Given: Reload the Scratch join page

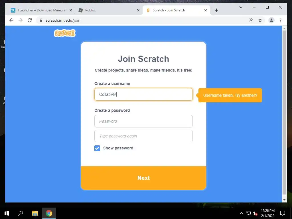Looking at the screenshot, I should tap(30, 20).
